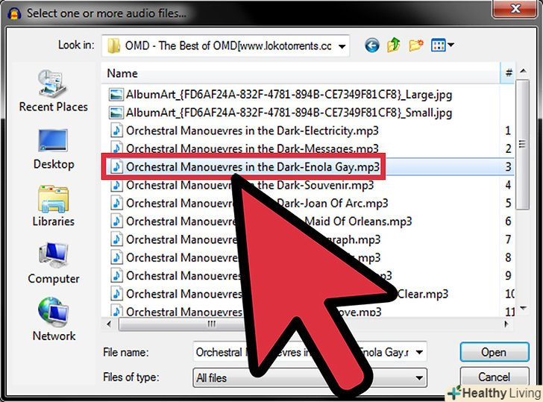Click the music icon of Joan Of Arc.mp3
Screen dimensions: 543x402
click(x=116, y=204)
